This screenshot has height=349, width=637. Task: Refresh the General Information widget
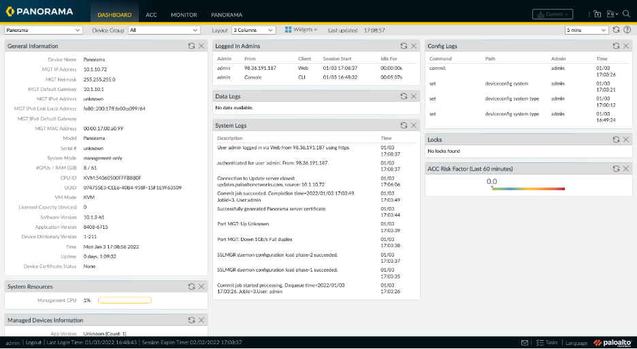pyautogui.click(x=192, y=45)
